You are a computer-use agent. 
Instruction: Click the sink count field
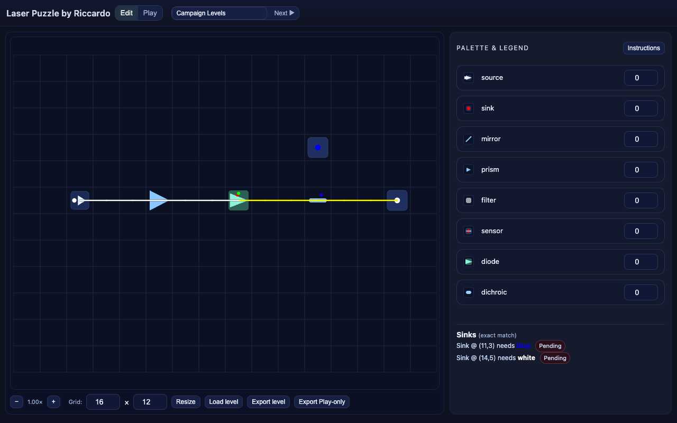click(641, 108)
